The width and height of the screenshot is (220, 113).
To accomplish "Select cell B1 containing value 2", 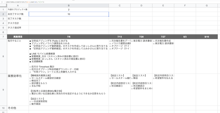I will pyautogui.click(x=69, y=10).
